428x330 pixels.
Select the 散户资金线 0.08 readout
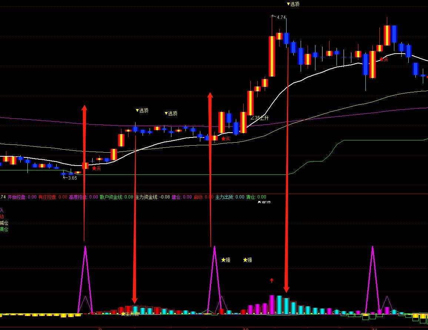117,197
